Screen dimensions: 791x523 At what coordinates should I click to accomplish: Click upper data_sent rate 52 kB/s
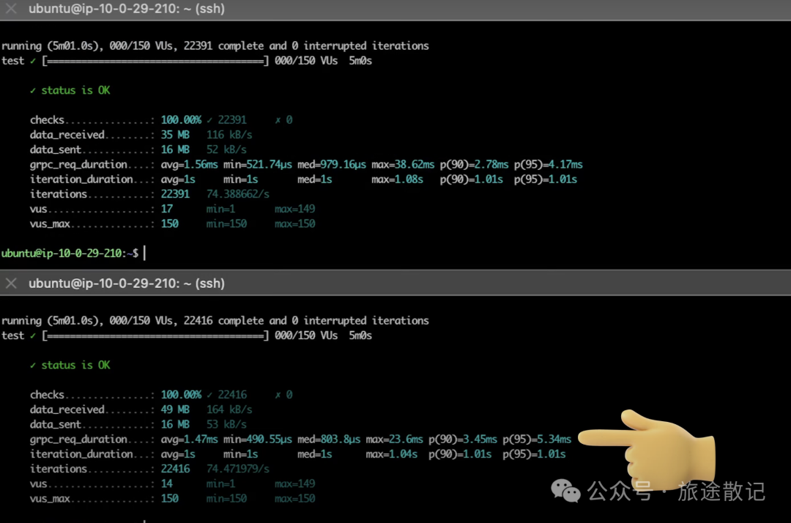(x=226, y=149)
